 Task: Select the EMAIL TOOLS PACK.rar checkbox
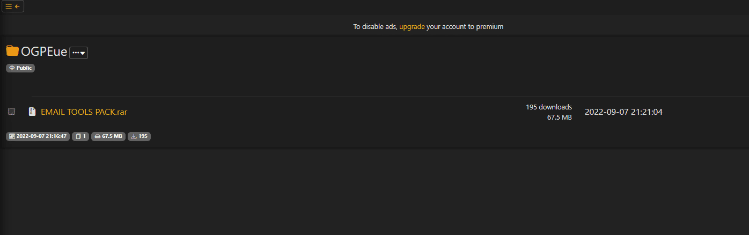click(x=11, y=112)
